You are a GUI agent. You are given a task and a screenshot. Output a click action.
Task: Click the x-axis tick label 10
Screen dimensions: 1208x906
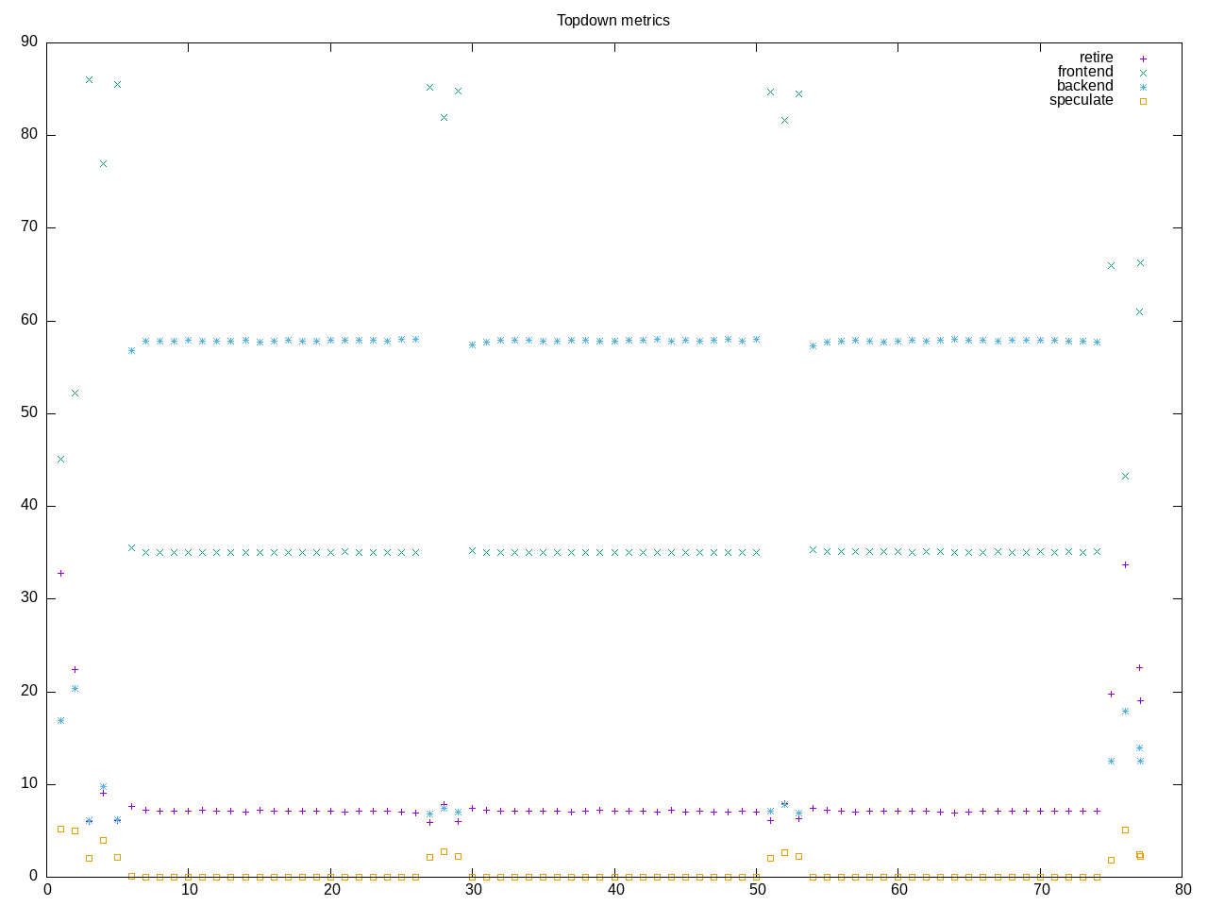click(189, 890)
